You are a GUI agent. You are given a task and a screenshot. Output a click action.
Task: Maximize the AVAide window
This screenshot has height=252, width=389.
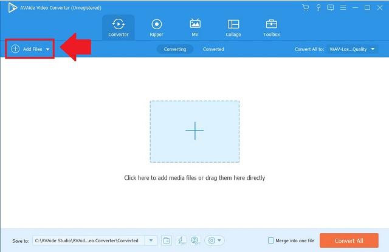click(367, 8)
